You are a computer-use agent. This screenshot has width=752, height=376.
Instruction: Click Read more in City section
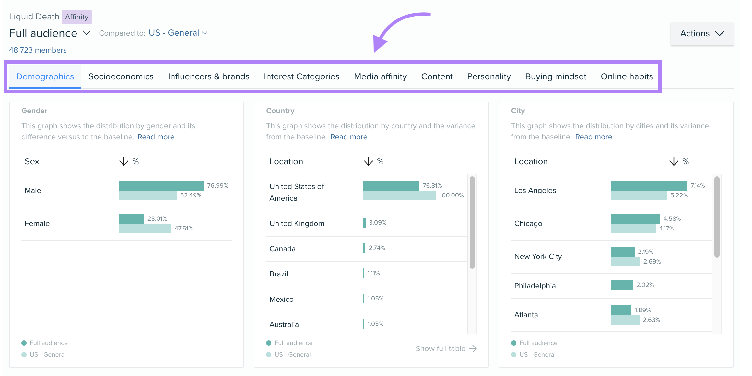pyautogui.click(x=593, y=137)
